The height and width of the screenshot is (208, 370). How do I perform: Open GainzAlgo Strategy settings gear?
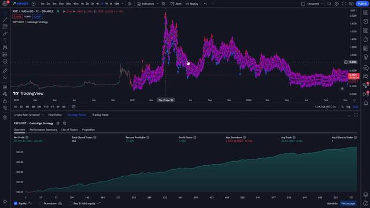(58, 123)
